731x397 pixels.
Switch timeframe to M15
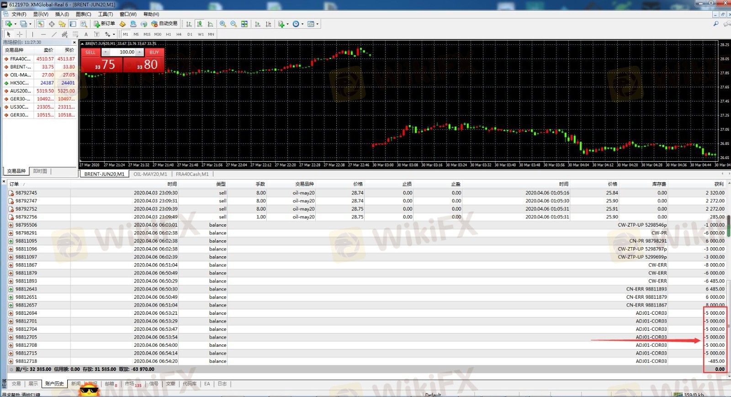147,34
